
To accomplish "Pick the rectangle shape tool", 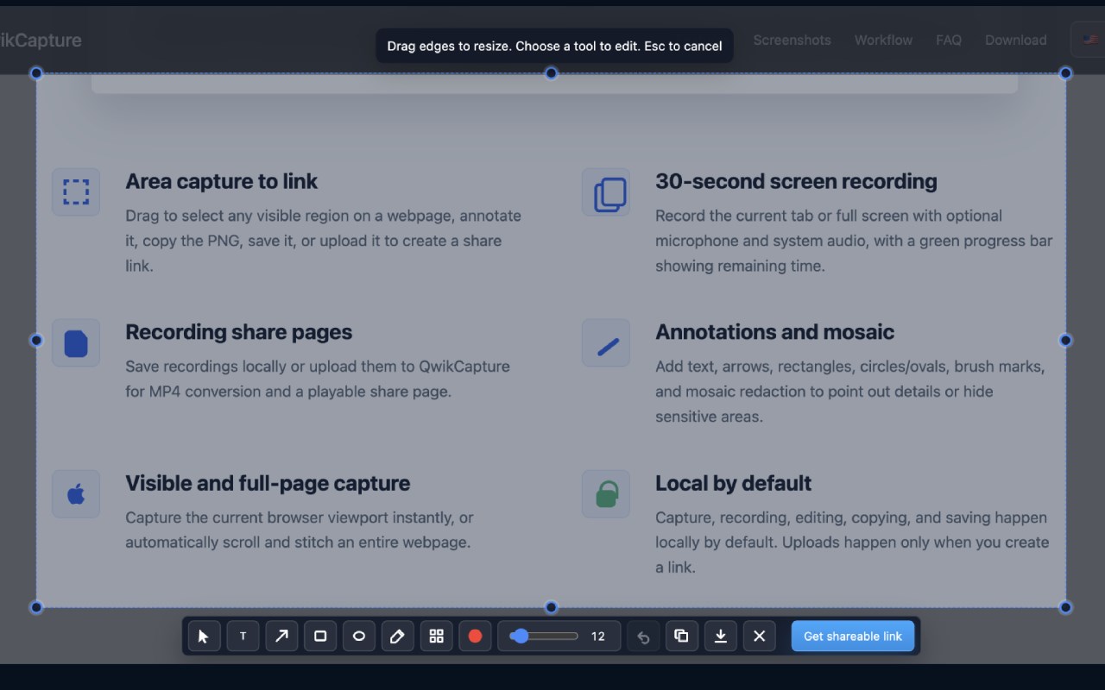I will coord(320,637).
